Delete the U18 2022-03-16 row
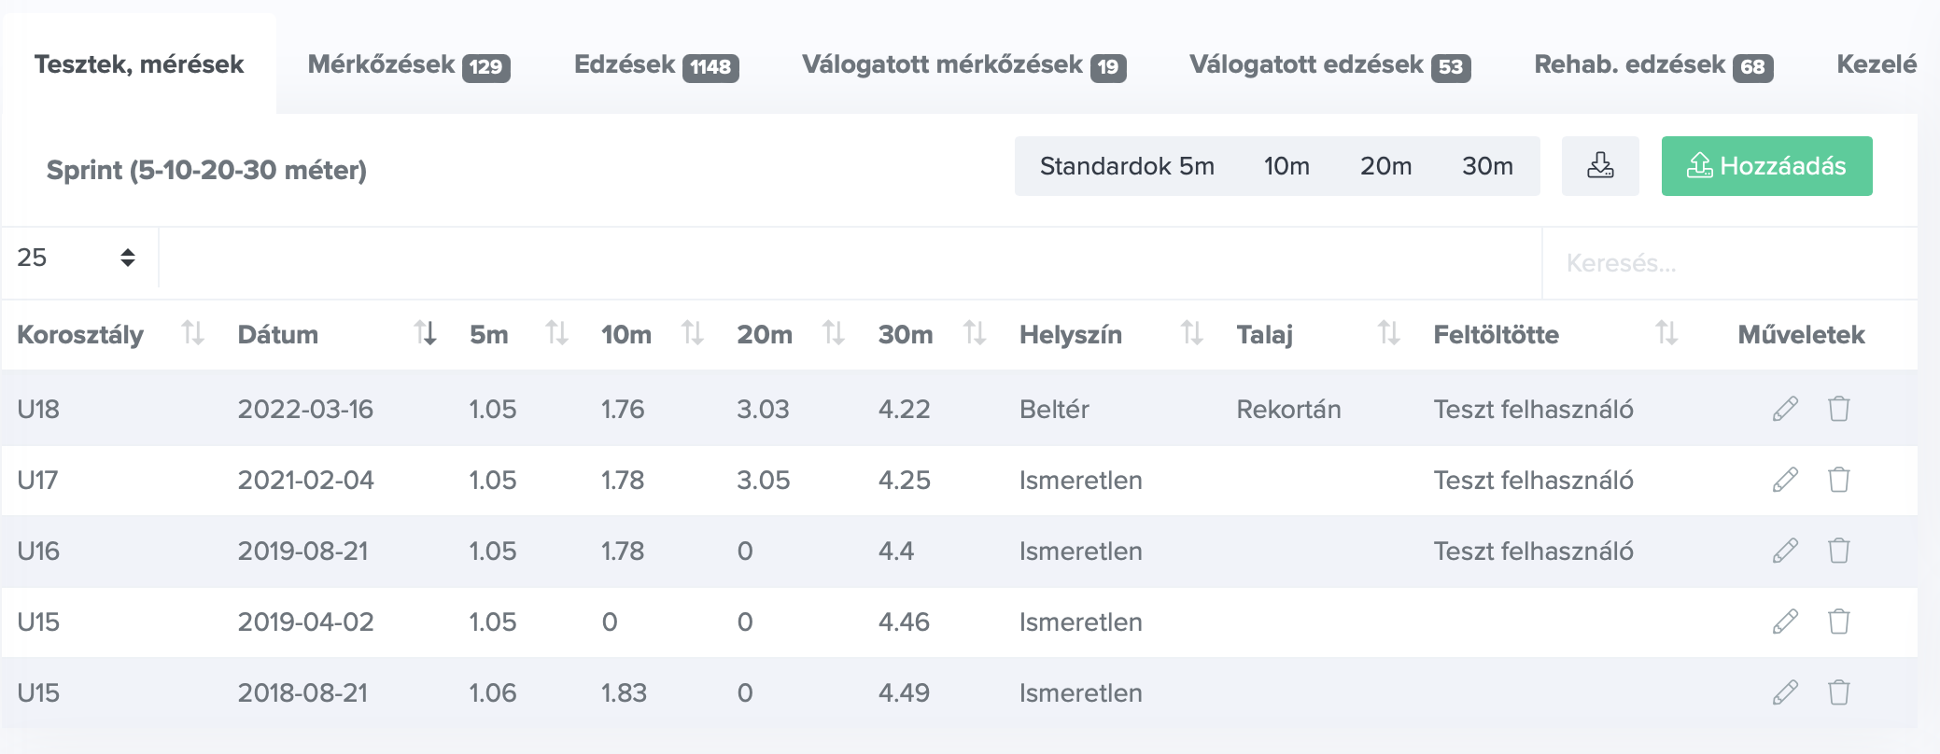Screen dimensions: 1940x754 point(1838,409)
